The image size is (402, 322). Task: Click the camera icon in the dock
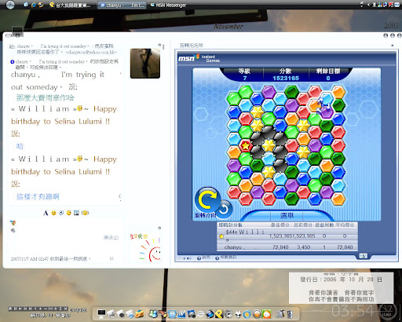click(x=192, y=313)
